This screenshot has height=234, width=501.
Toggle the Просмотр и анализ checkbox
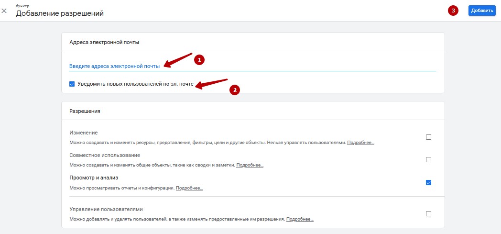428,182
